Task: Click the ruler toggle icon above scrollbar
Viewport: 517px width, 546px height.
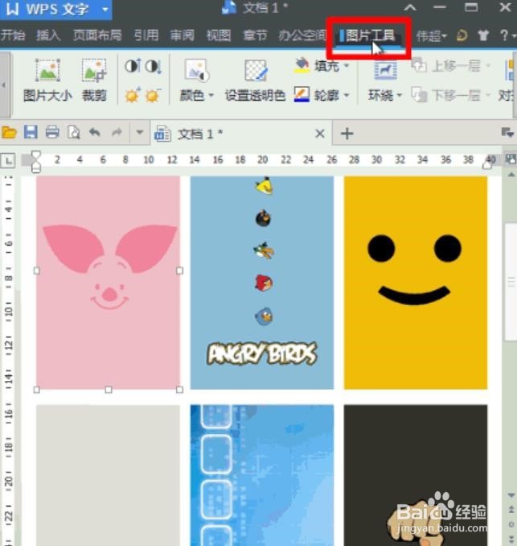Action: (x=510, y=159)
